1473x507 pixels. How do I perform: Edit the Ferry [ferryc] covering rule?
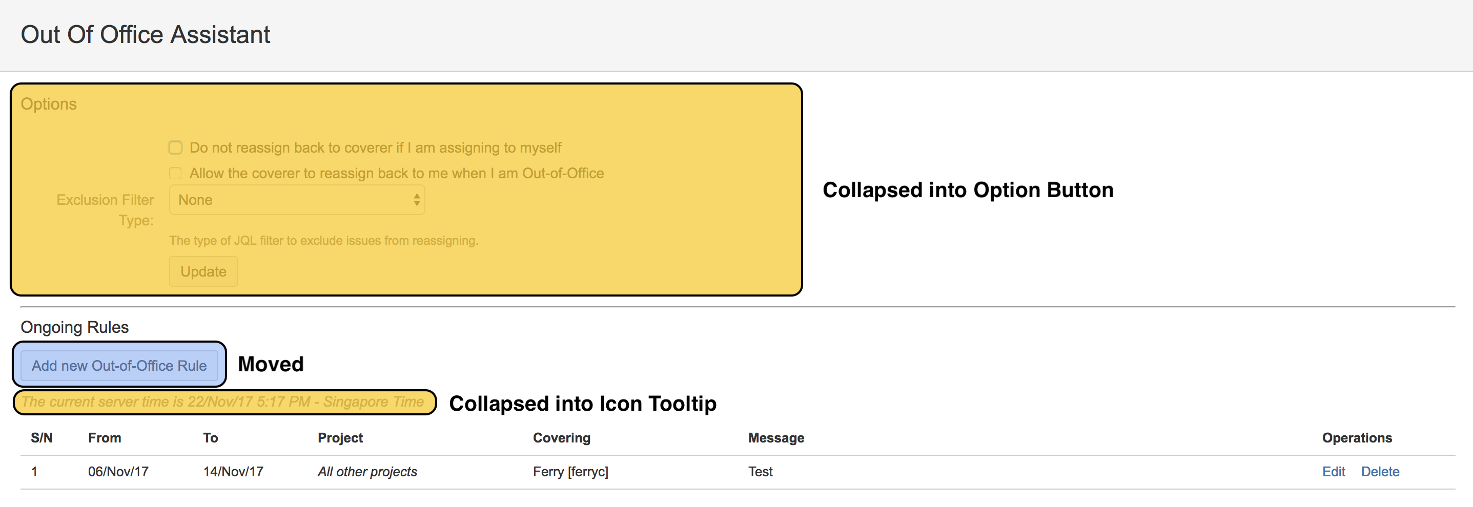point(1333,472)
